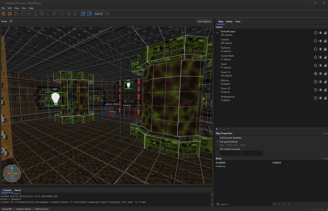Select the Rotate tool in toolbar
The width and height of the screenshot is (328, 211).
(42, 14)
